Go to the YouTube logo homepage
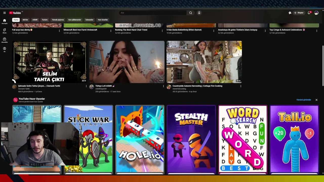The width and height of the screenshot is (324, 182). click(x=15, y=13)
